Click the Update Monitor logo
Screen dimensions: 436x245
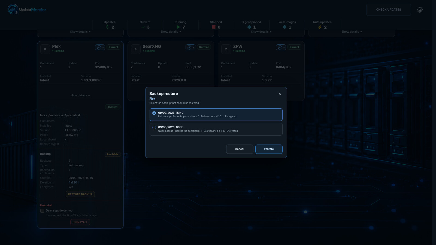click(x=27, y=10)
